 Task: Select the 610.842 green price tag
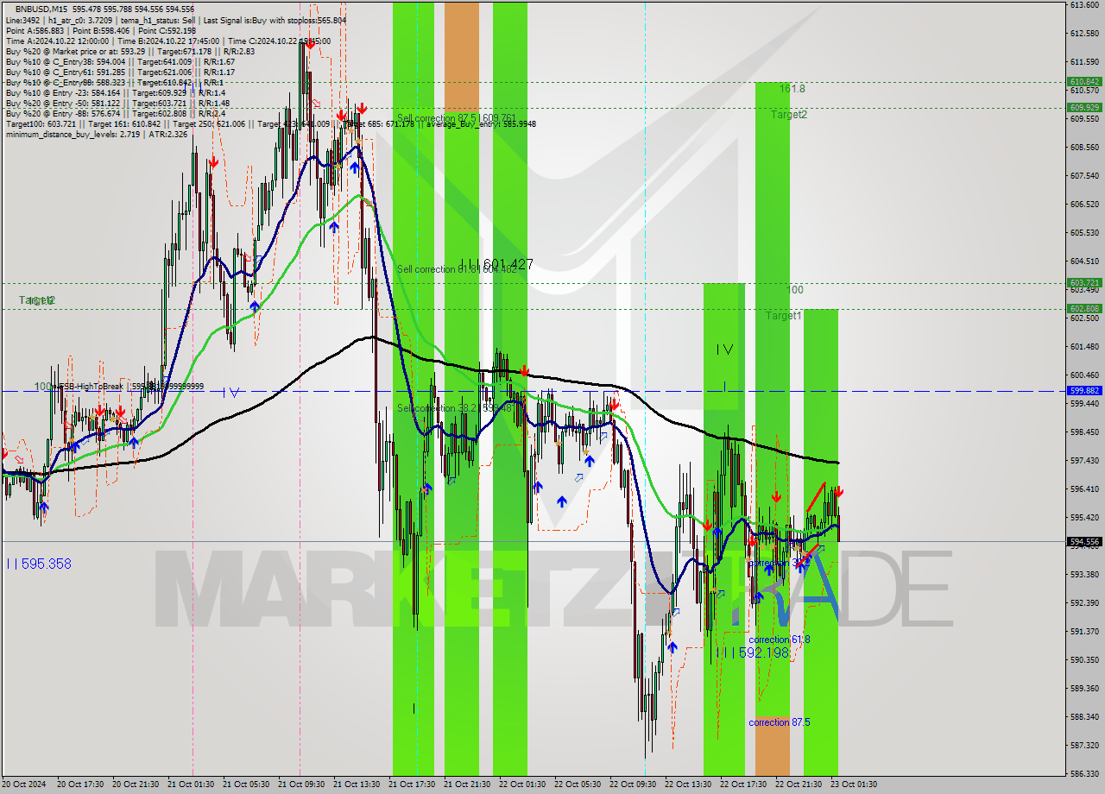[x=1084, y=81]
